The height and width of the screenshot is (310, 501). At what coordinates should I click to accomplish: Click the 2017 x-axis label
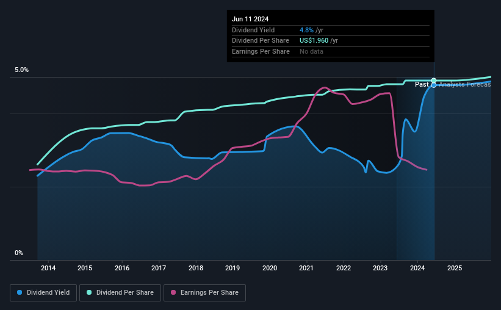[x=159, y=268]
